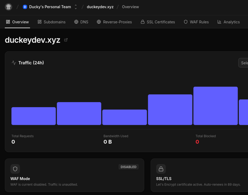This screenshot has height=195, width=248.
Task: Open the SSL/TLS card title
Action: click(164, 179)
